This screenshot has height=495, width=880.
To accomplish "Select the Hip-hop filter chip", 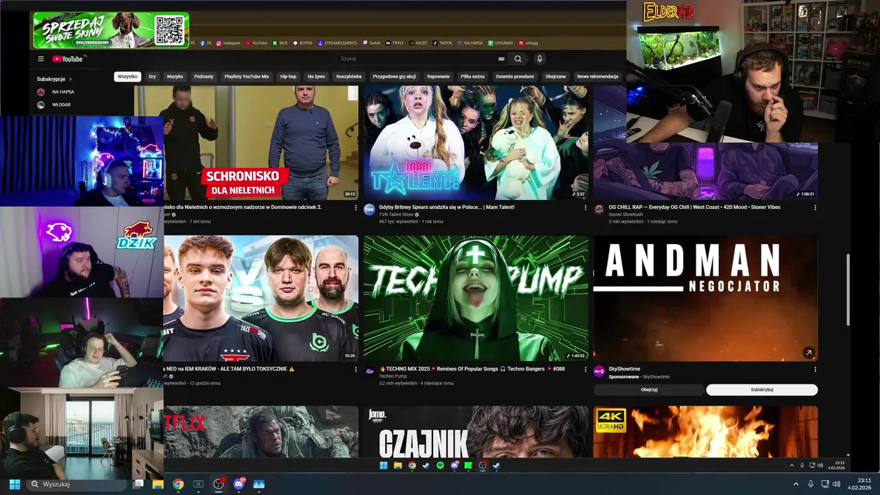I will [x=288, y=76].
